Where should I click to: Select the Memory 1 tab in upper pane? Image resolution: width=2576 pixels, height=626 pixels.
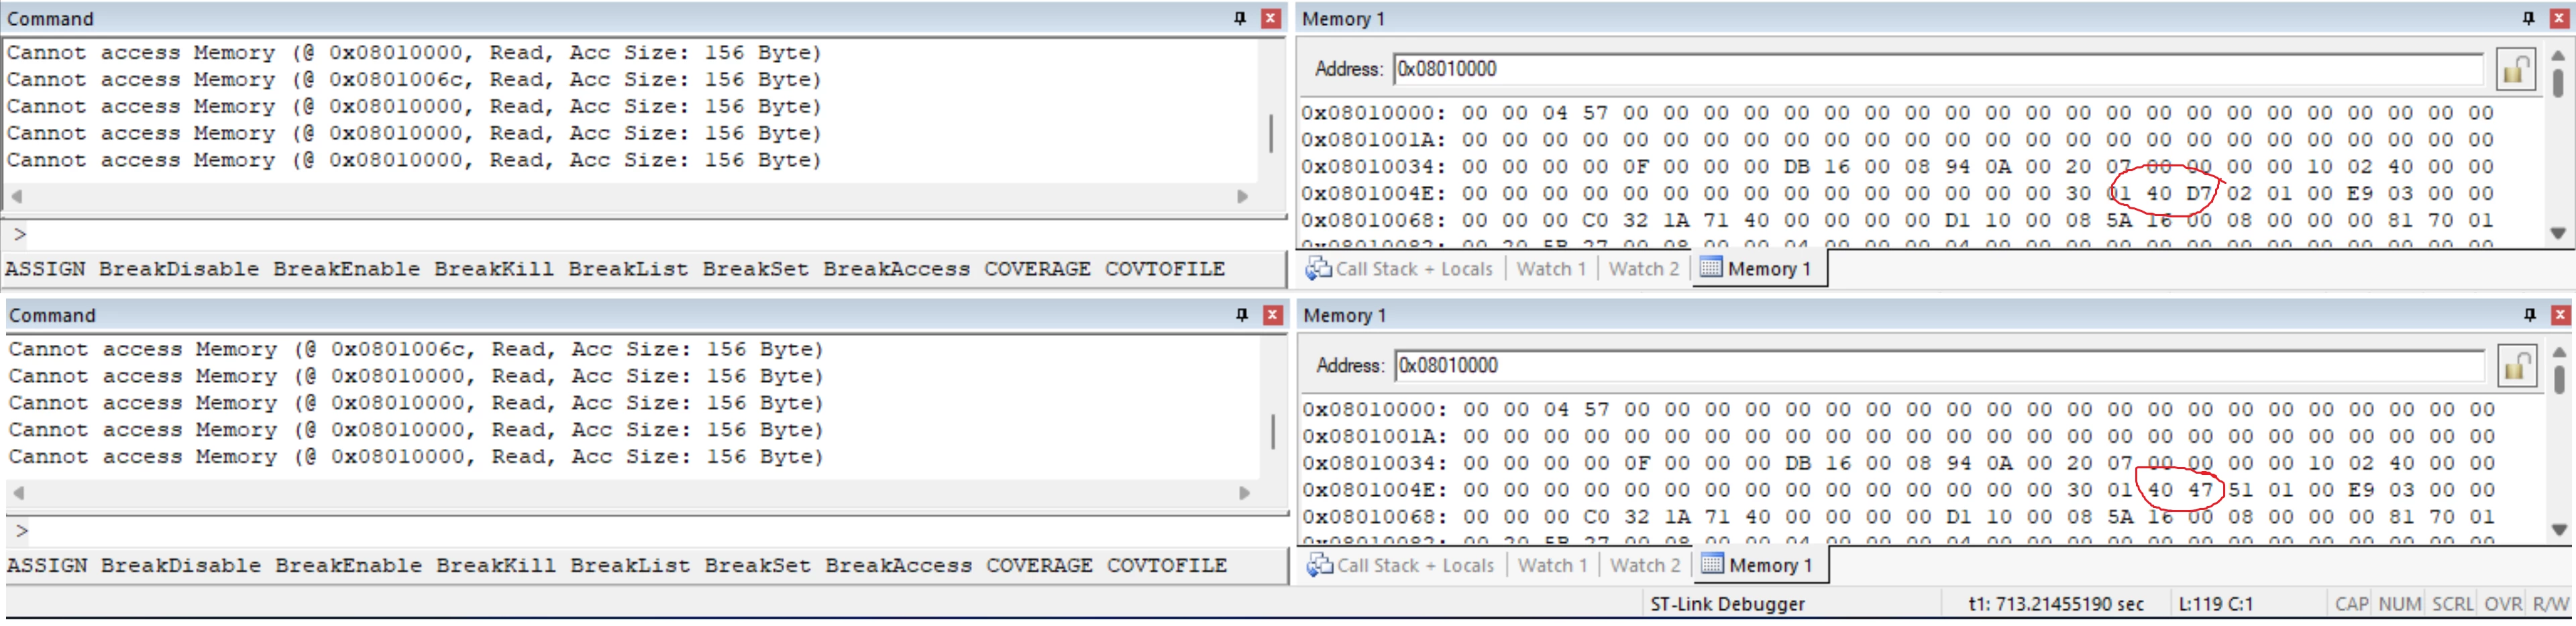coord(1758,269)
